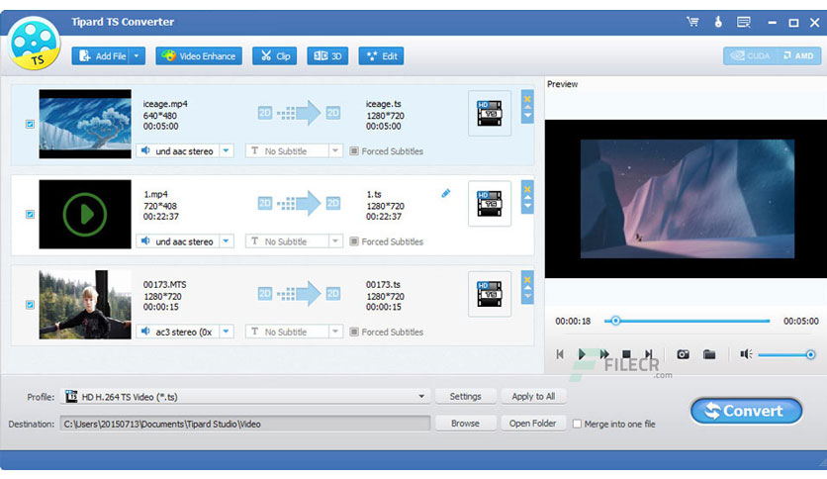Play the preview video
The image size is (827, 479).
pyautogui.click(x=582, y=354)
